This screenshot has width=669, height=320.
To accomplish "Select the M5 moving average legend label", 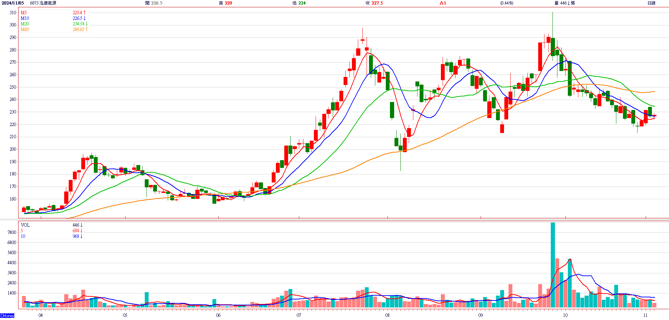I will pyautogui.click(x=24, y=13).
